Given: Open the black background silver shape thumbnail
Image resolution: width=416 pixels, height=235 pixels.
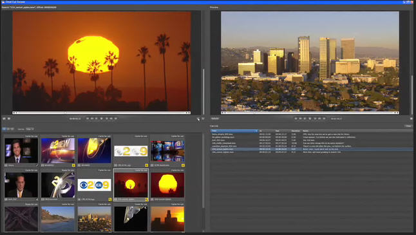Looking at the screenshot, I should 131,219.
